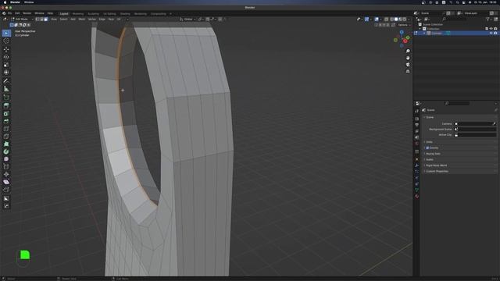Viewport: 500px width, 281px height.
Task: Open the Select menu in viewport header
Action: [x=64, y=19]
